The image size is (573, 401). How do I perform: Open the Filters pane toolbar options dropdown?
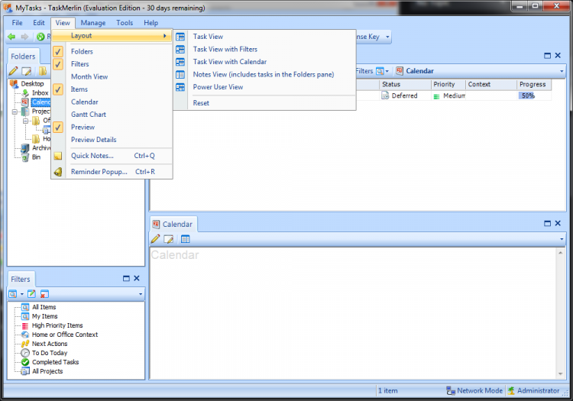pos(141,294)
